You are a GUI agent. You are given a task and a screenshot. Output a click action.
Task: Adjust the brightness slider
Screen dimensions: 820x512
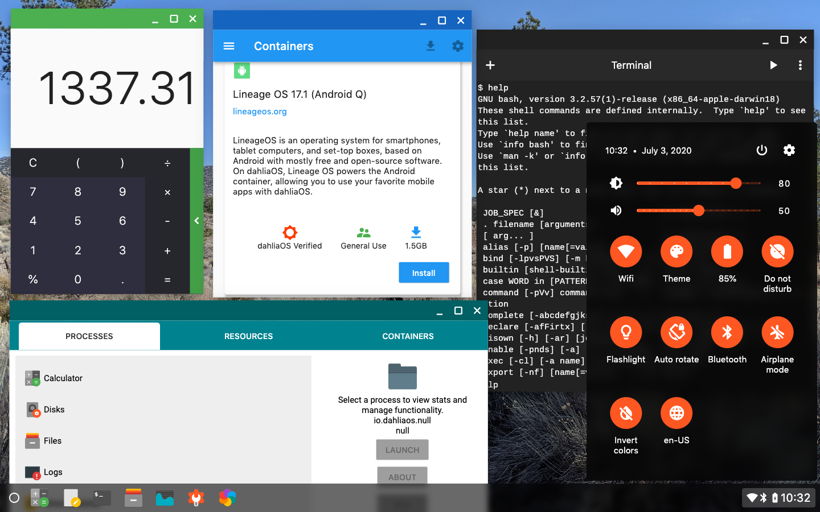[735, 183]
